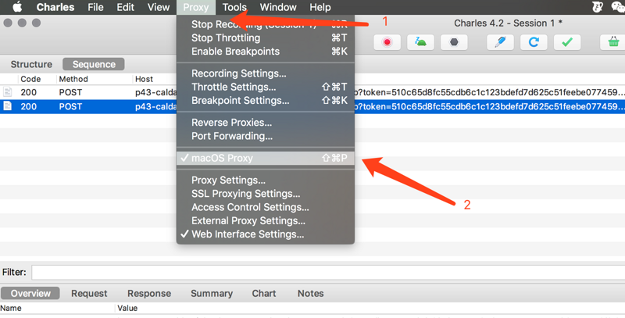Open Throttle Settings...
The image size is (625, 318).
pos(266,87)
